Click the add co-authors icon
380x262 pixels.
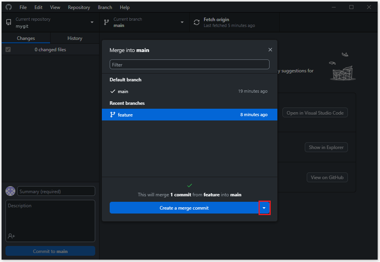[11, 236]
